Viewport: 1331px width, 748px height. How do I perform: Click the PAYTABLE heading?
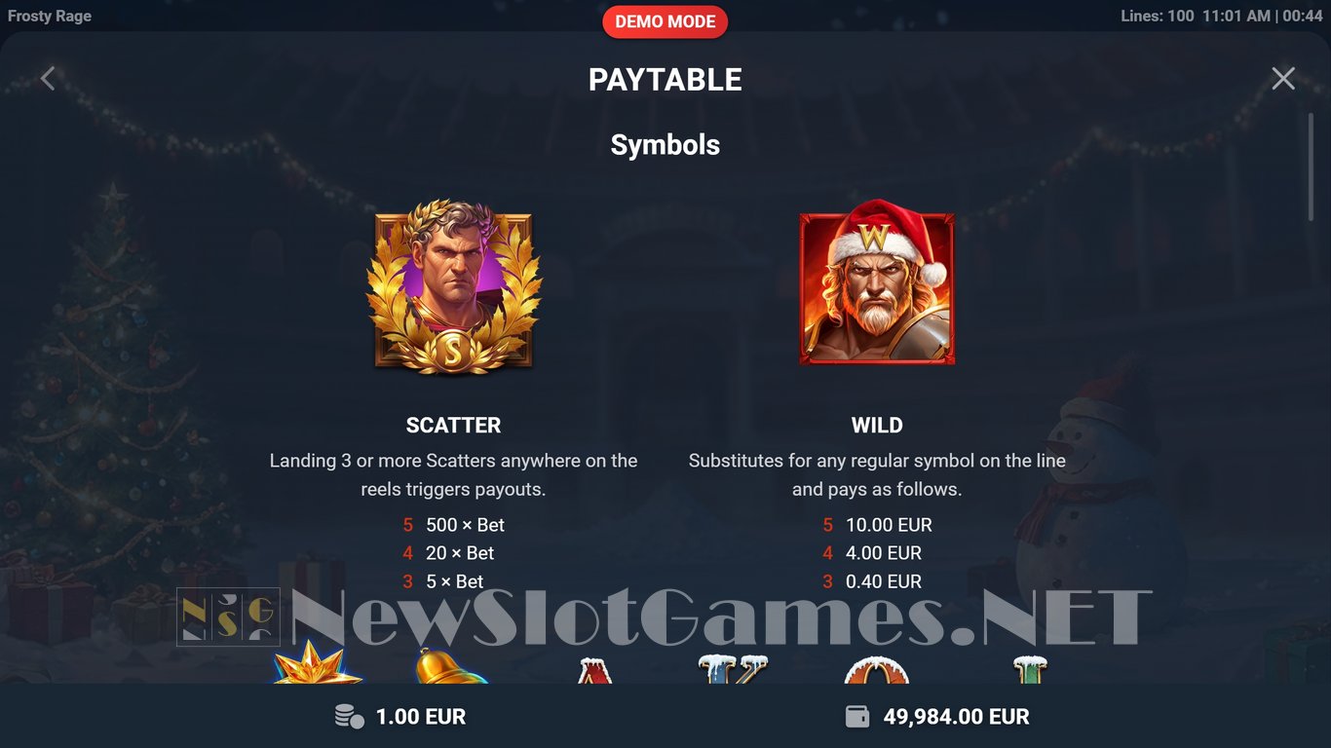pyautogui.click(x=665, y=80)
